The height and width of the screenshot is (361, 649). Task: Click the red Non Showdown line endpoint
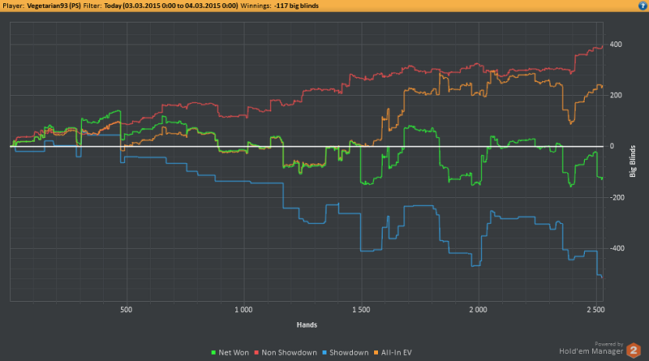602,47
